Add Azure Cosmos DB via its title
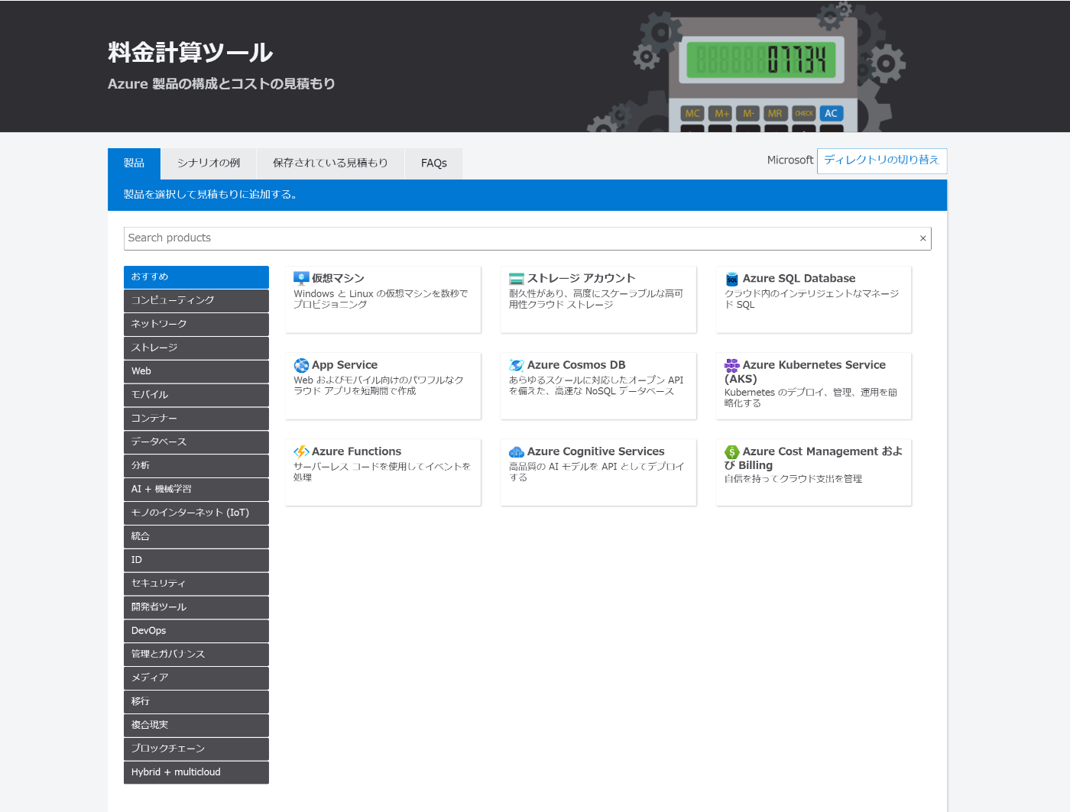 [x=576, y=365]
